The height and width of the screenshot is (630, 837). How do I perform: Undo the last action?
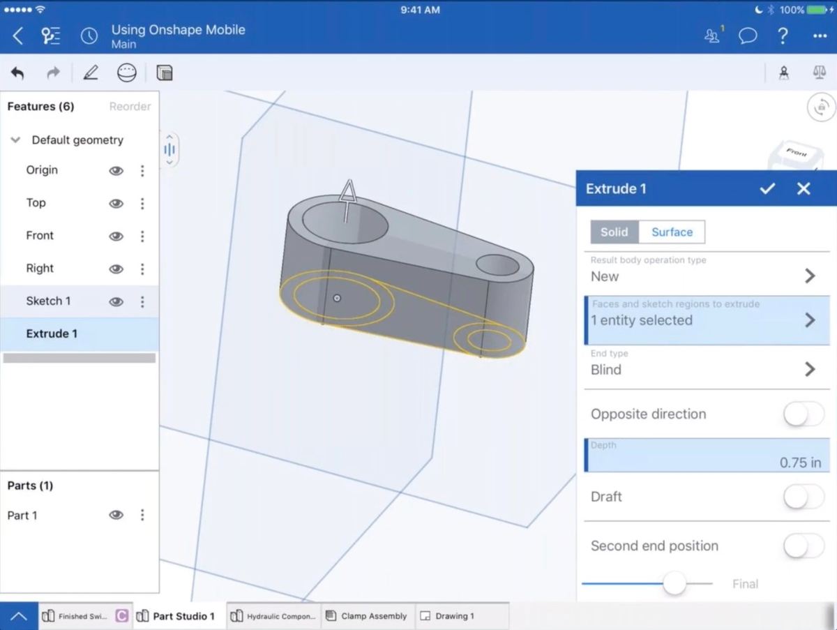click(17, 73)
